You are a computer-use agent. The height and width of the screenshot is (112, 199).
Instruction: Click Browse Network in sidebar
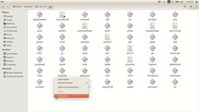click(x=13, y=73)
